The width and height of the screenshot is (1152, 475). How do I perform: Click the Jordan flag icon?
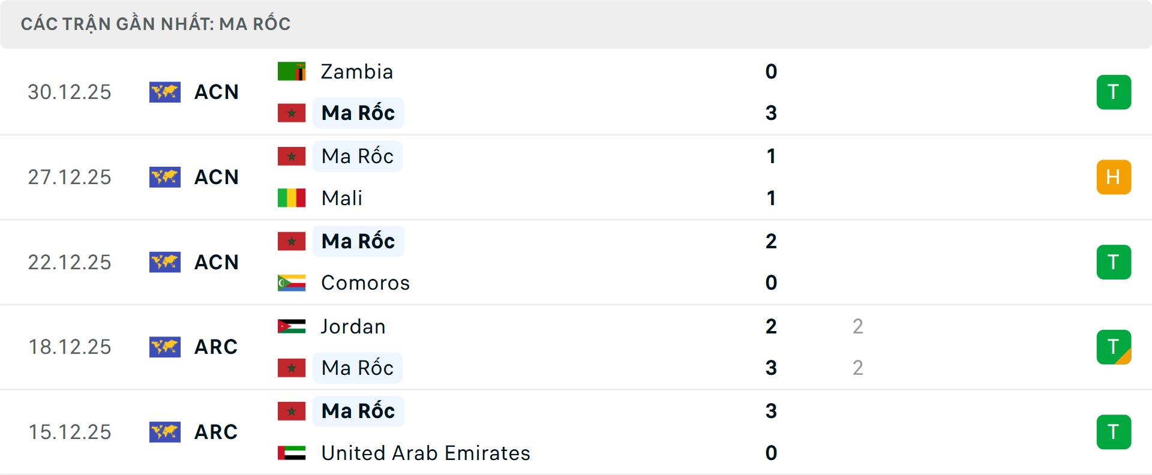[x=292, y=326]
